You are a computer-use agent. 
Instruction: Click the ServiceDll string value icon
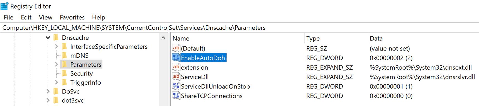coord(176,77)
